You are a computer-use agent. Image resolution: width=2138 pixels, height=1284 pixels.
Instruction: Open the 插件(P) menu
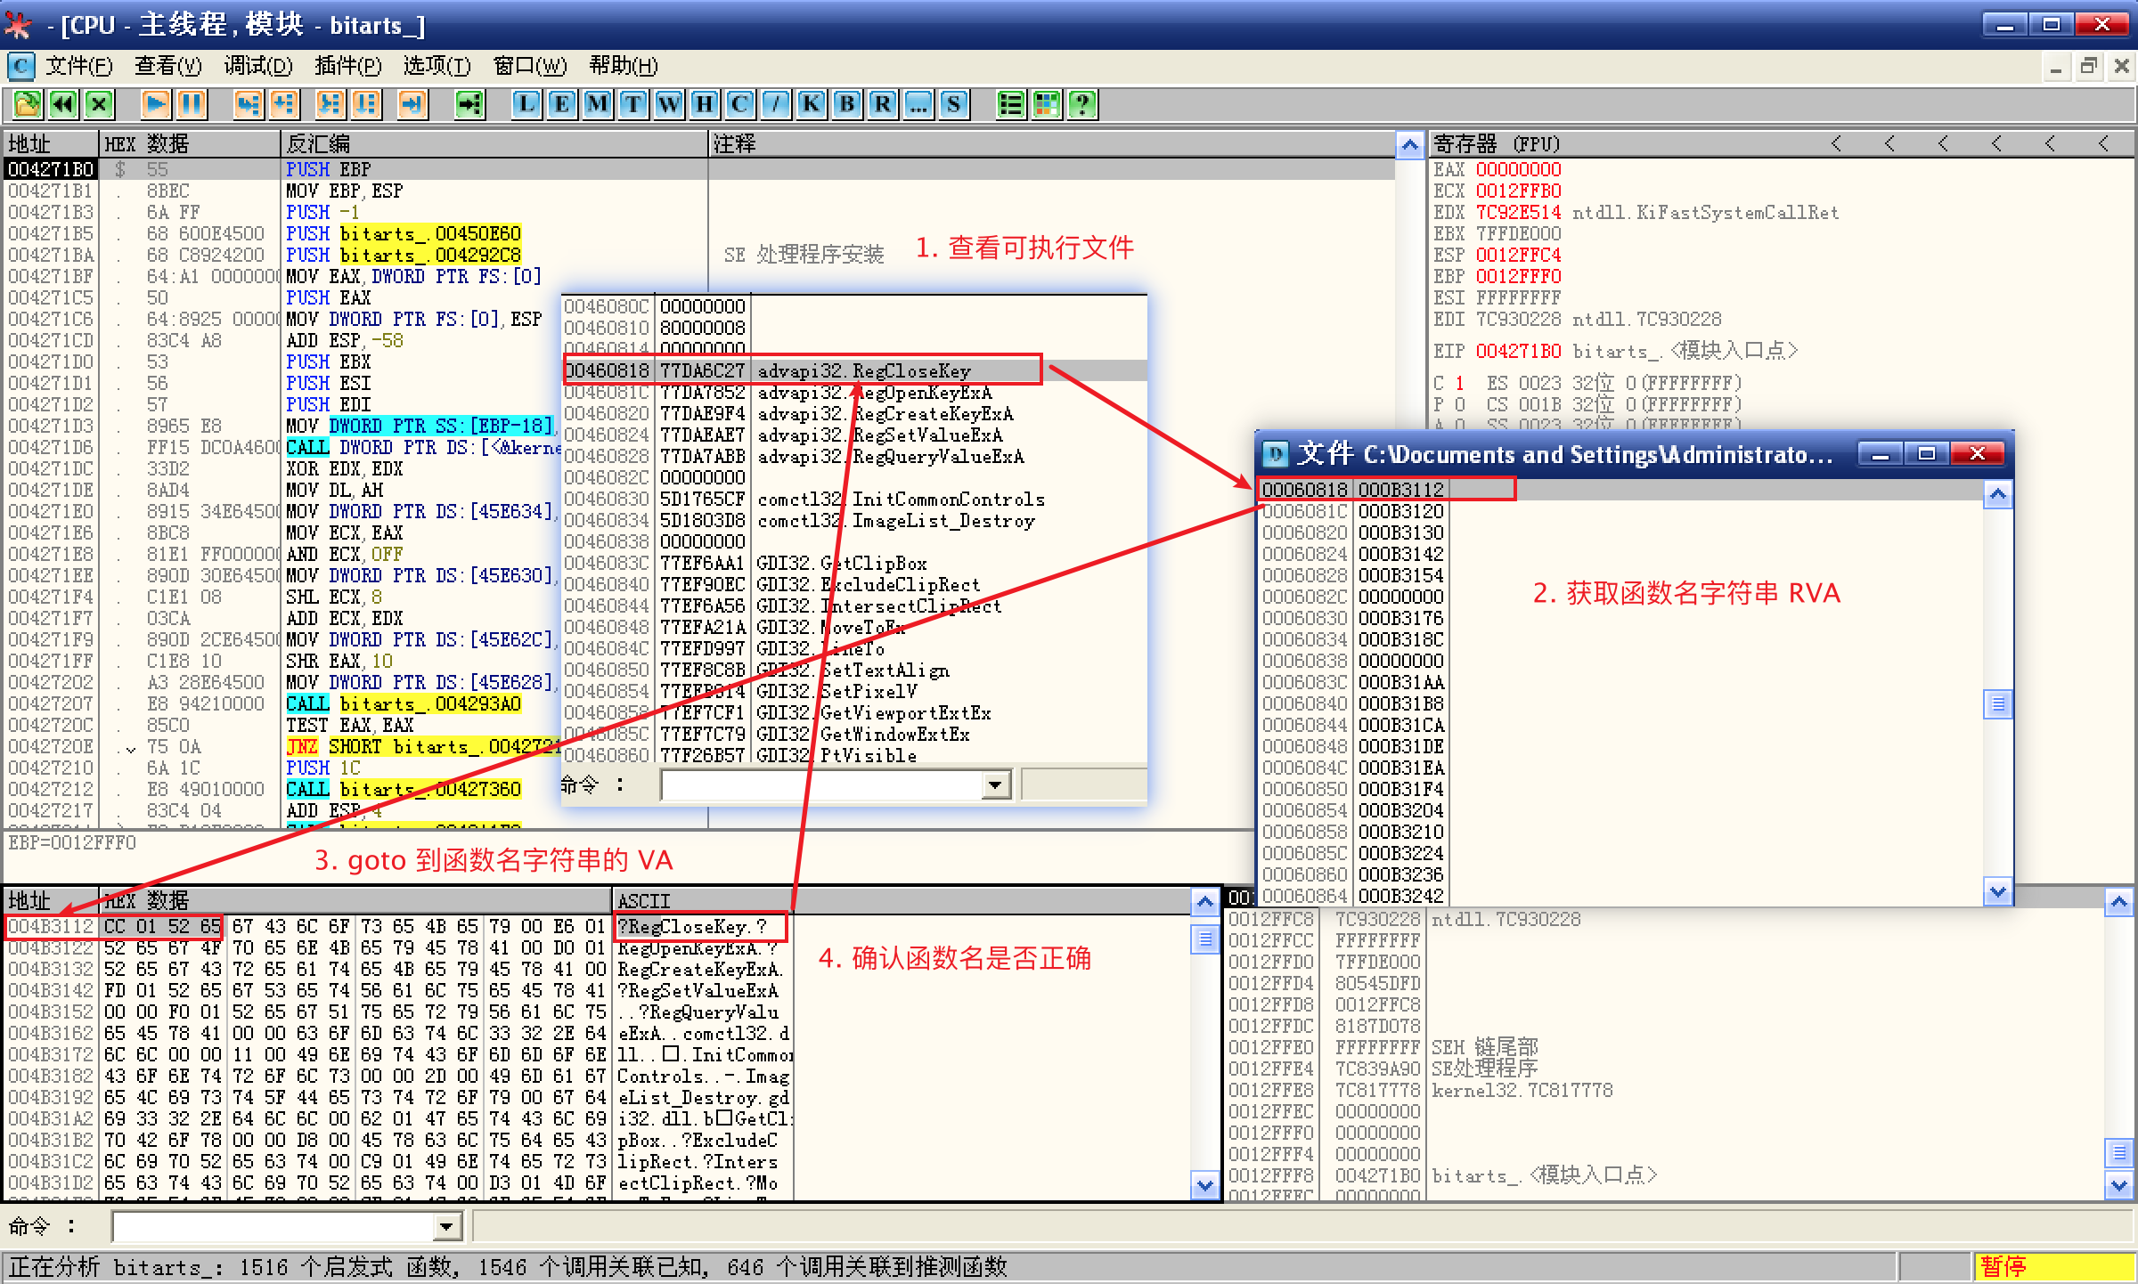348,66
